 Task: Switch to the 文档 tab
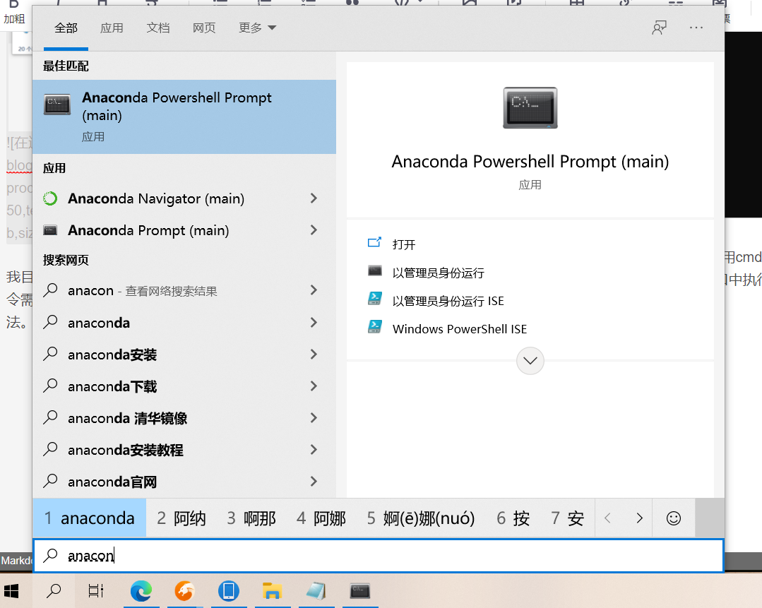click(x=158, y=28)
